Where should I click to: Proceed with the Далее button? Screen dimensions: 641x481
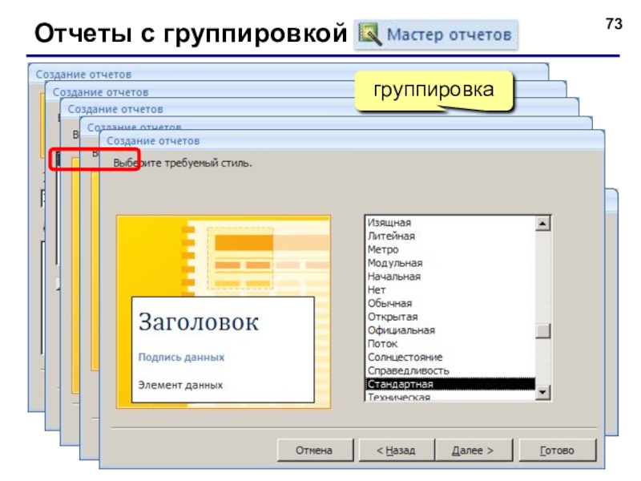[474, 450]
